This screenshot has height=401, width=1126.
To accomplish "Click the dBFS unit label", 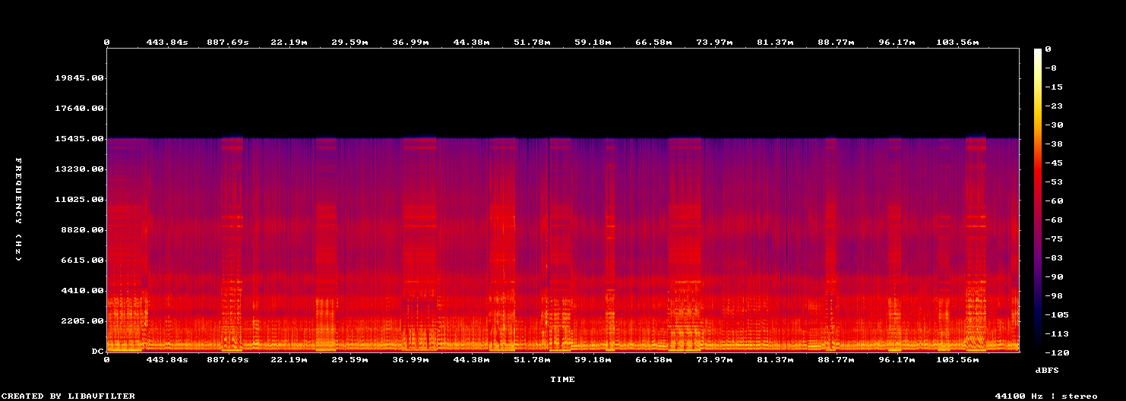I will click(x=1047, y=370).
